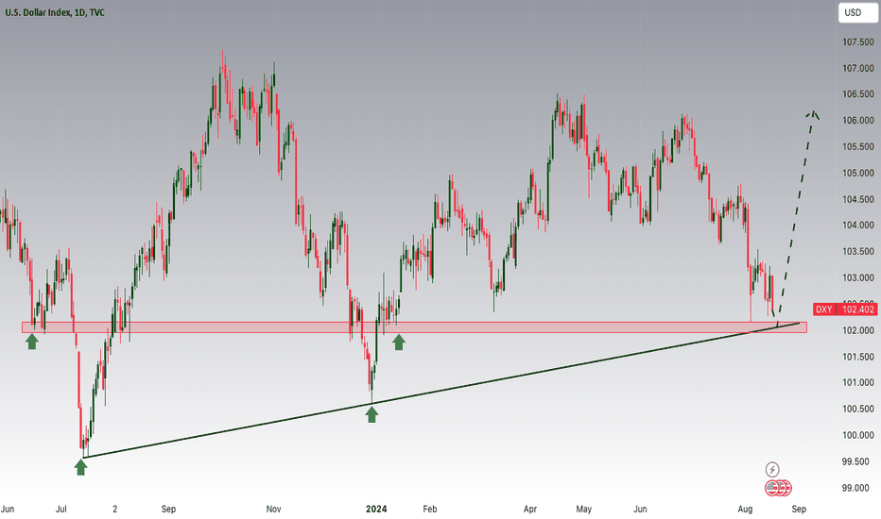881x519 pixels.
Task: Click the 104.500 price axis label
Action: coord(858,199)
